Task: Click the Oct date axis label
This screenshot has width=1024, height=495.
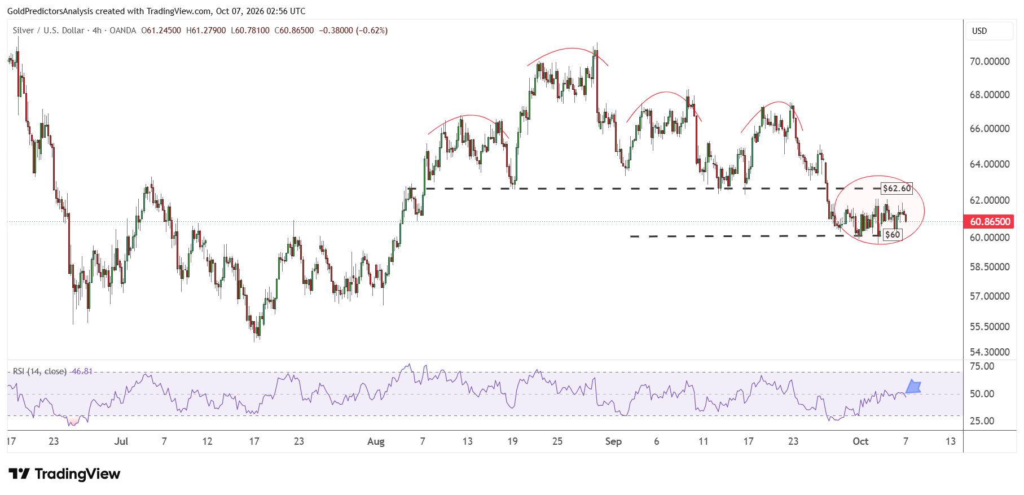Action: [860, 441]
